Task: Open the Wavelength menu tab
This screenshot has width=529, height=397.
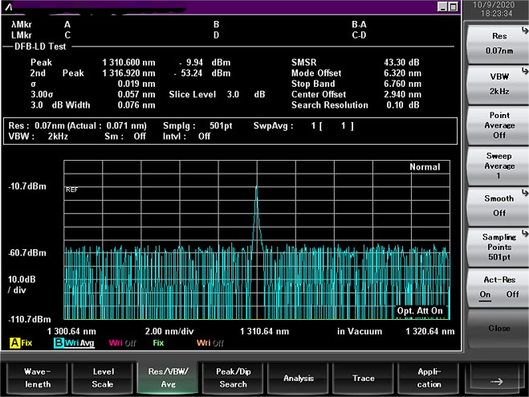Action: point(37,378)
